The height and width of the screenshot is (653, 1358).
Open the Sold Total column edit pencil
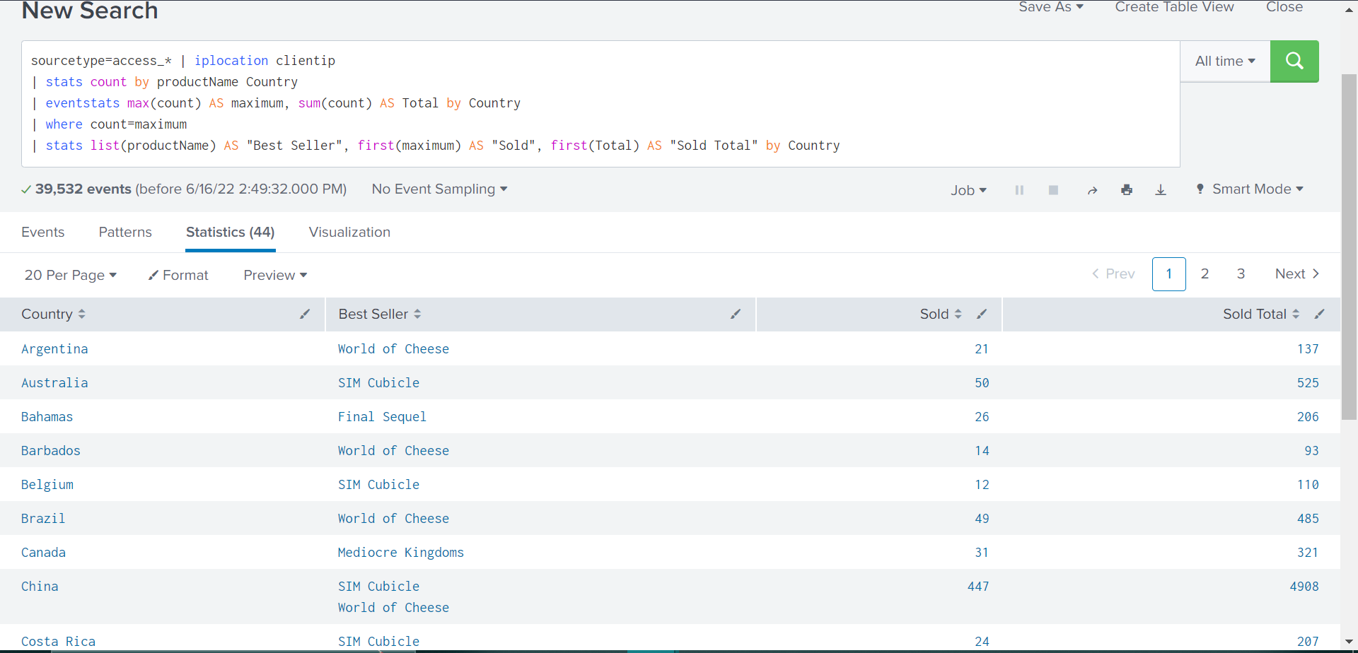click(1321, 314)
